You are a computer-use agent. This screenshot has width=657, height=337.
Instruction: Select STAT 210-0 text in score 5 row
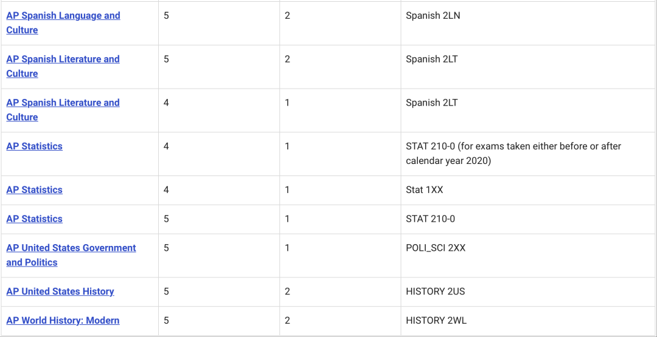coord(430,219)
